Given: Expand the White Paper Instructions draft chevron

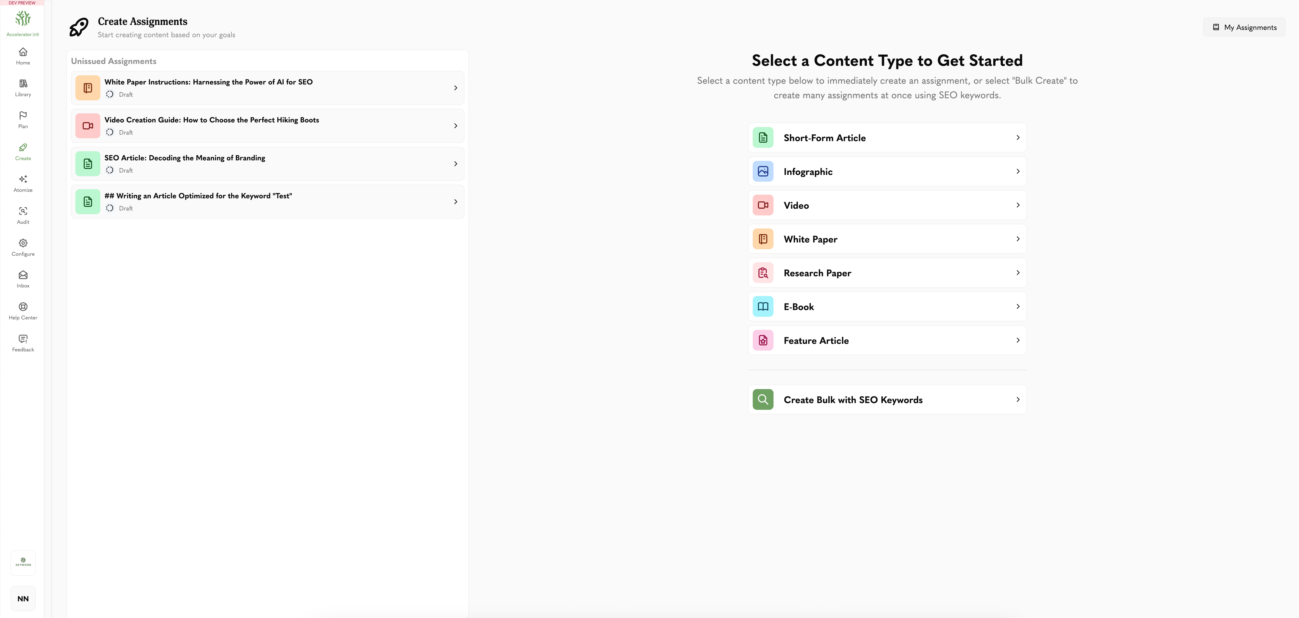Looking at the screenshot, I should (x=455, y=88).
